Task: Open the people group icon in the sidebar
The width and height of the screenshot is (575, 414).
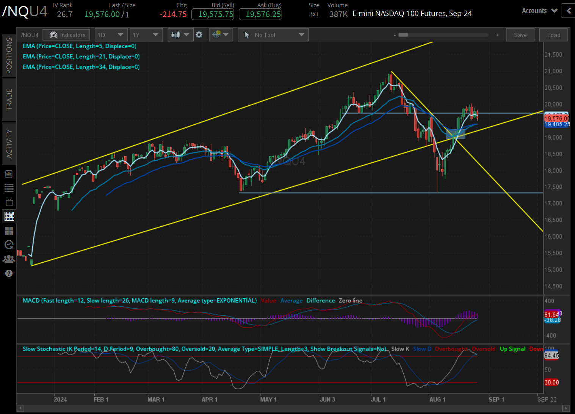Action: pyautogui.click(x=9, y=259)
